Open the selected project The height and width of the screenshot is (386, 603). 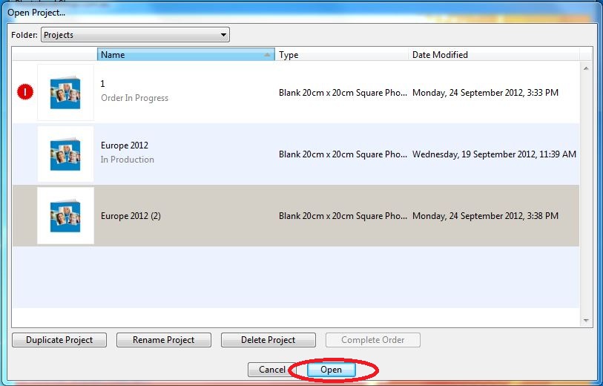pyautogui.click(x=331, y=370)
